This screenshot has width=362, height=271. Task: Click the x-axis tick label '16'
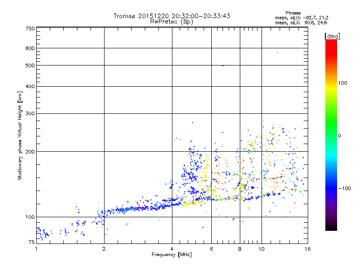308,249
